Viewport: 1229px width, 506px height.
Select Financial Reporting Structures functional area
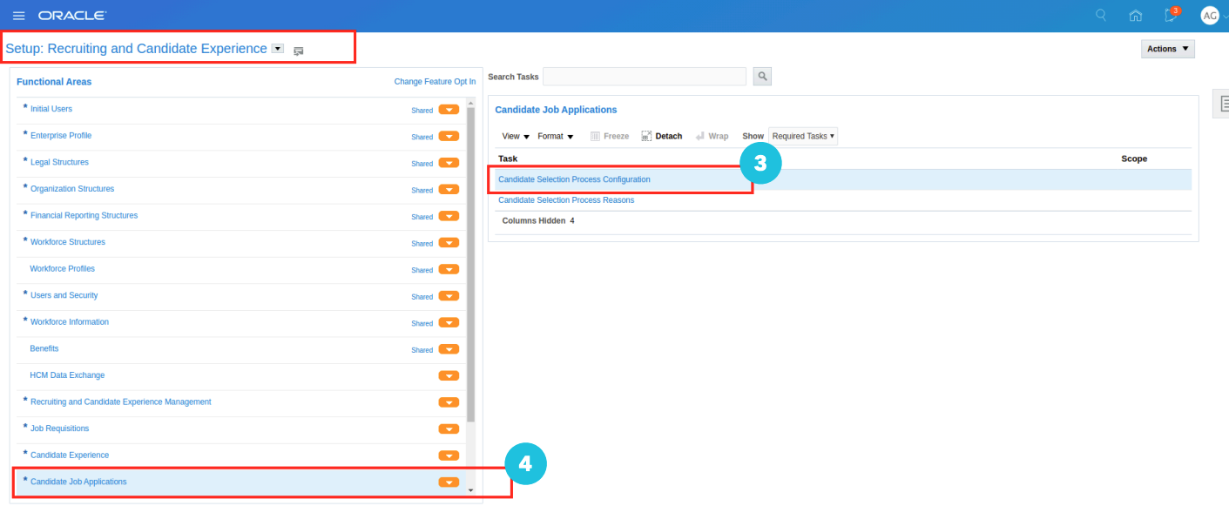pos(84,215)
